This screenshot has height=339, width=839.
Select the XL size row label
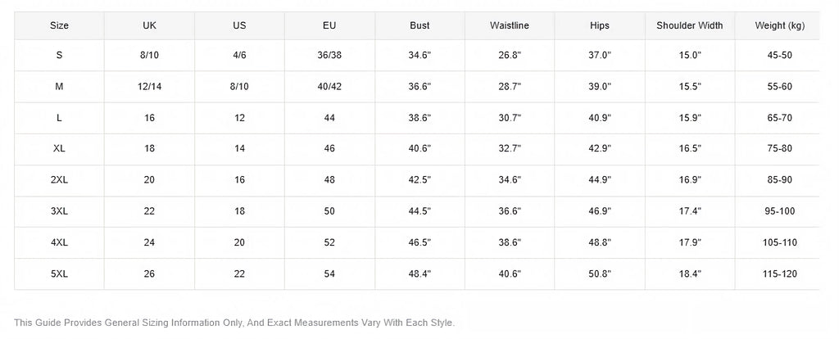pyautogui.click(x=59, y=149)
